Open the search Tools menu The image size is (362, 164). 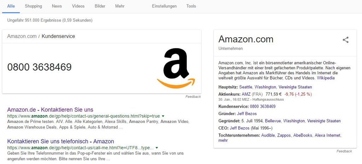click(x=191, y=6)
